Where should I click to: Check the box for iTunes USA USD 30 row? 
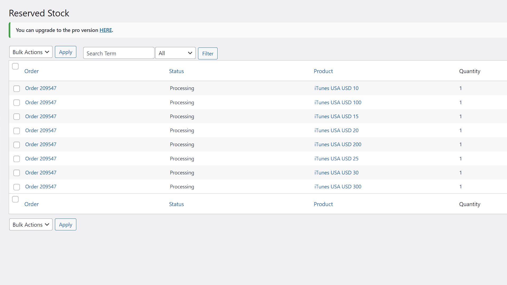point(17,173)
